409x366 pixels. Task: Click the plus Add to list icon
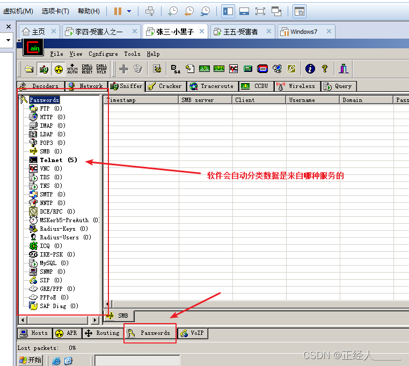pos(123,69)
